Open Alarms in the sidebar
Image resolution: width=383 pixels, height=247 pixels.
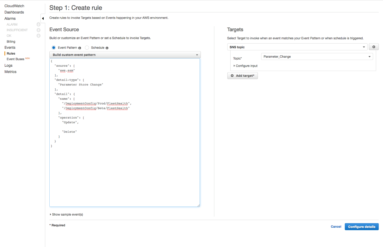click(x=10, y=18)
